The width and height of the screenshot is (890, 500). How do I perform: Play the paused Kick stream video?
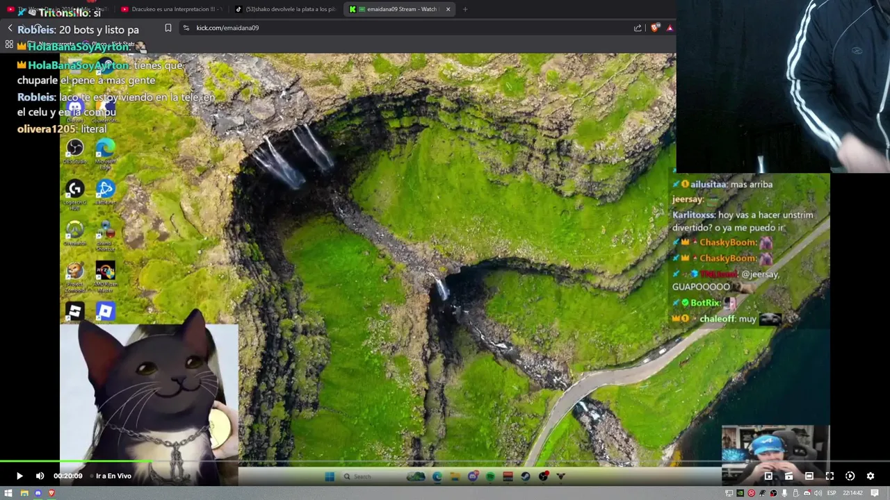(19, 476)
